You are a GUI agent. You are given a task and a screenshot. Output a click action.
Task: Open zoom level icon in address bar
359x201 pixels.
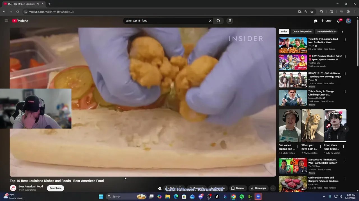click(x=306, y=12)
